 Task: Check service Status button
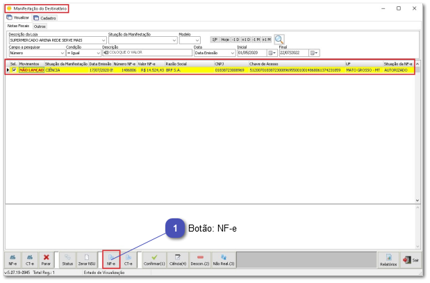(x=67, y=260)
